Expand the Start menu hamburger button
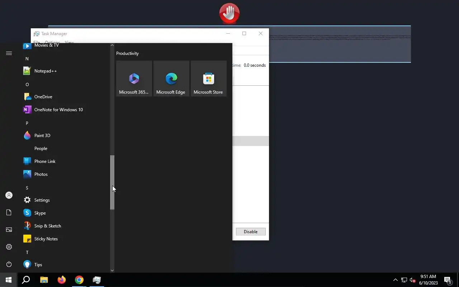 [x=9, y=53]
